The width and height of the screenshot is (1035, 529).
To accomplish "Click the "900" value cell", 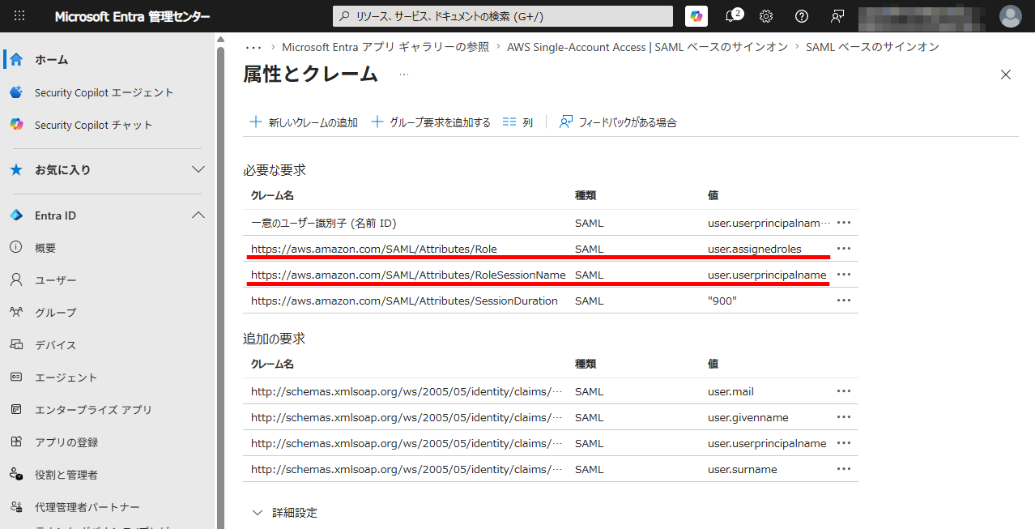I will (722, 301).
